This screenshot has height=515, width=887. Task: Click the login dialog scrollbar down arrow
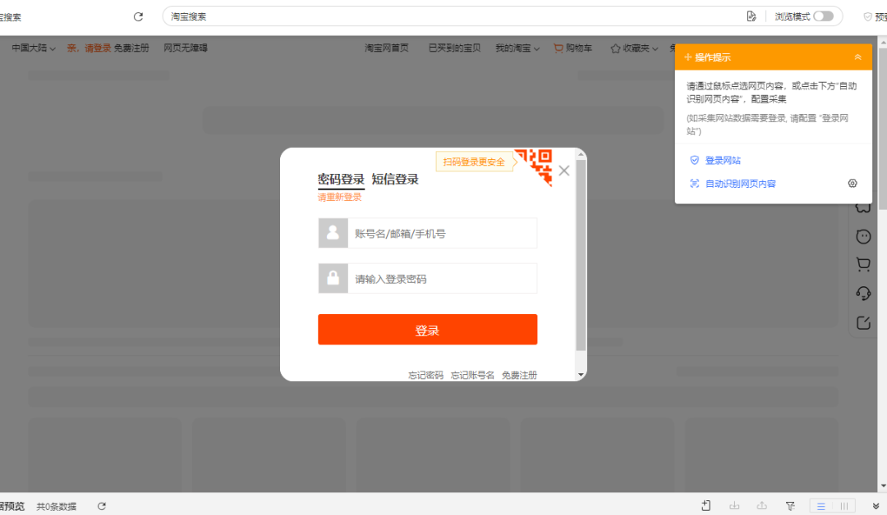[581, 375]
